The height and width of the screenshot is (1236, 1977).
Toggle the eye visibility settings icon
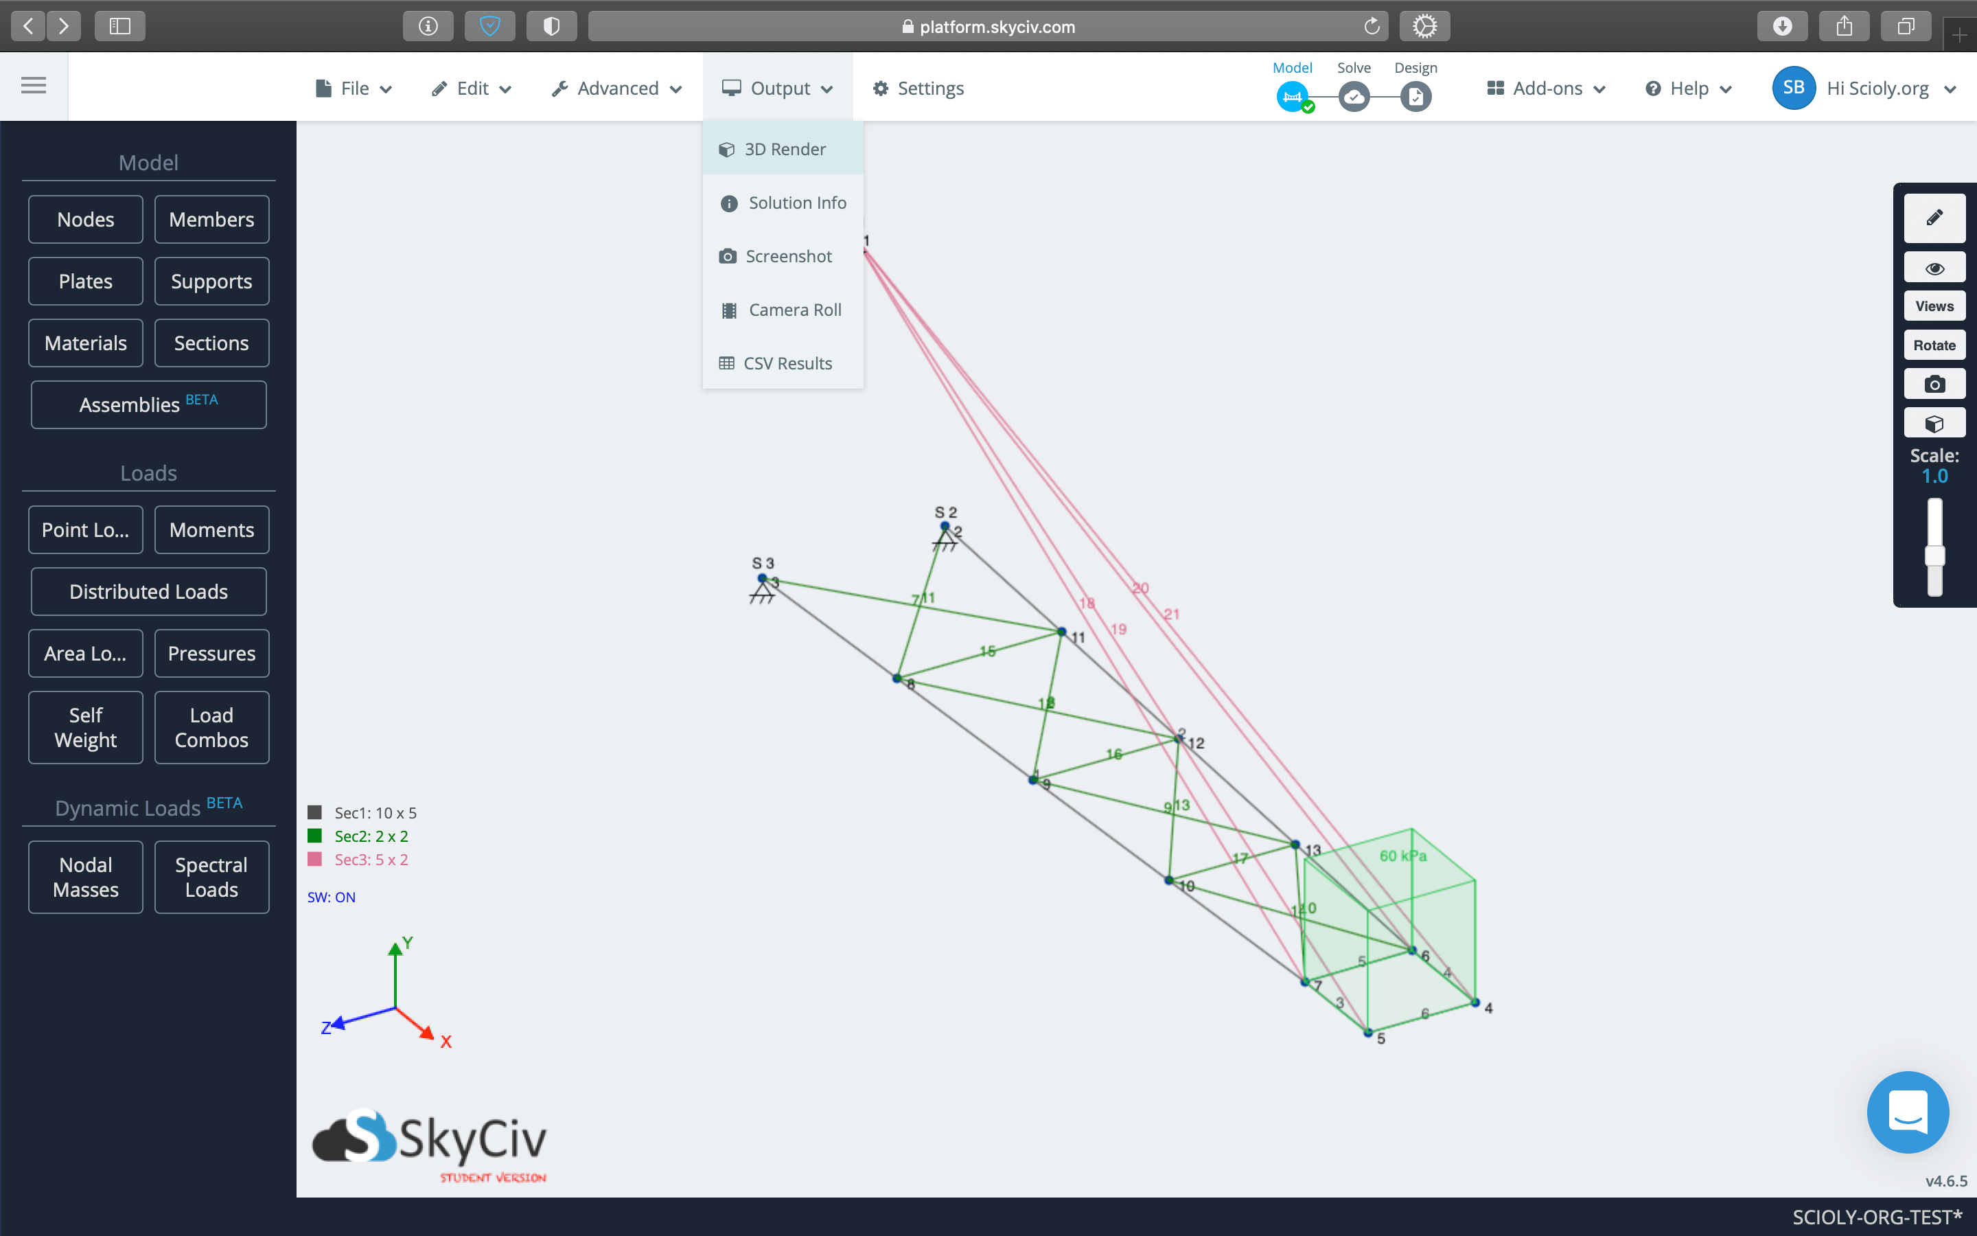pyautogui.click(x=1934, y=268)
